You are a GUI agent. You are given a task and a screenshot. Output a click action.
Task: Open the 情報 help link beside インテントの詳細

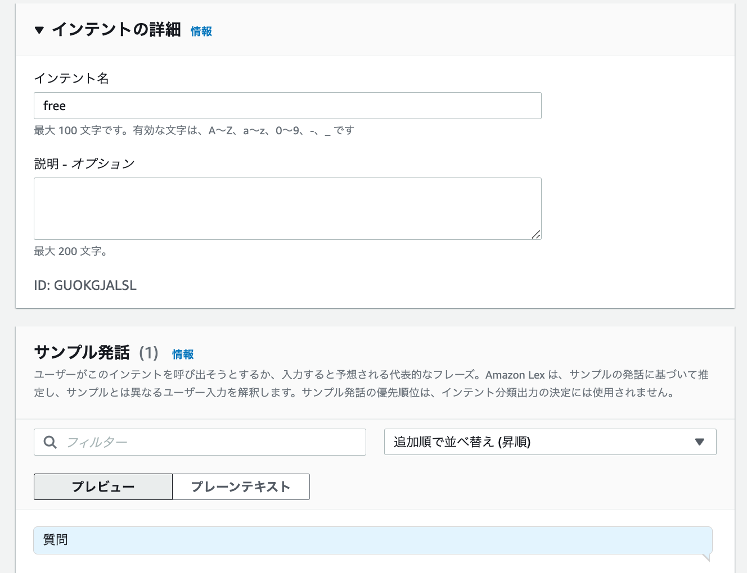[201, 31]
